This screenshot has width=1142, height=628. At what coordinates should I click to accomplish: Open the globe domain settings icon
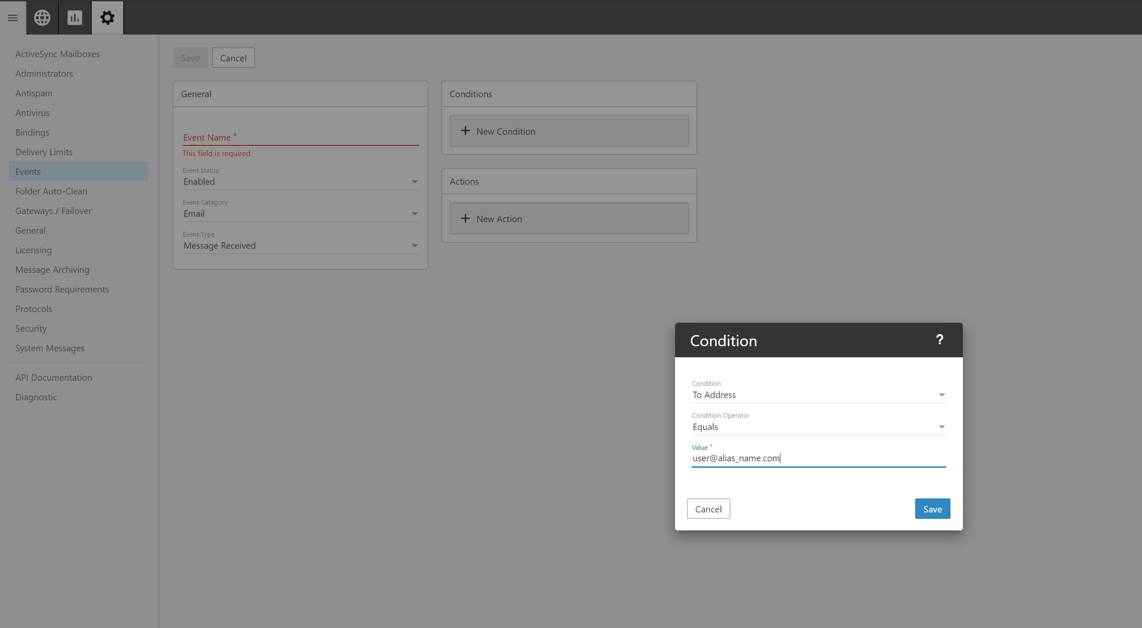pos(42,18)
